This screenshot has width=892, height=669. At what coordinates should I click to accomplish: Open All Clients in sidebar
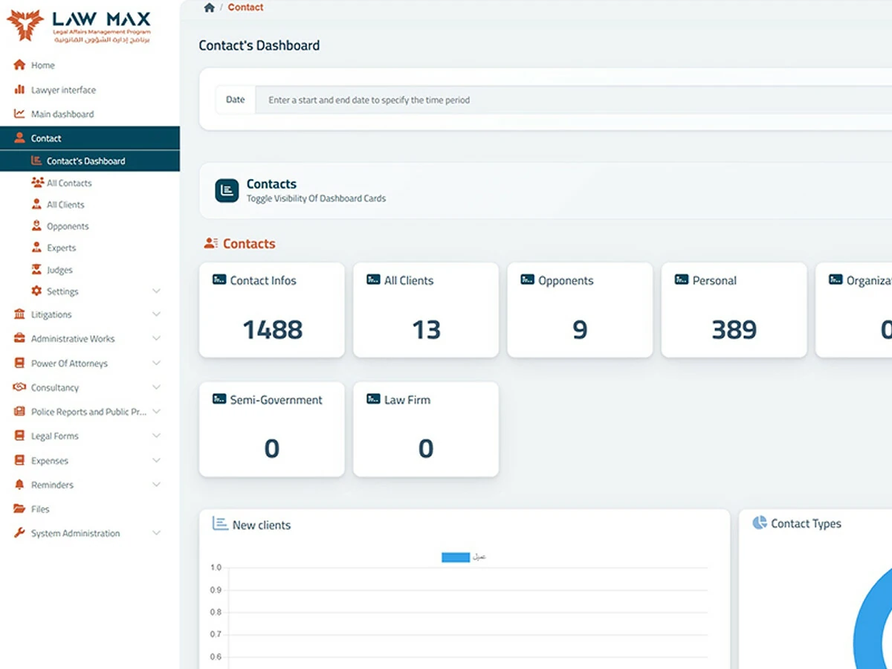[65, 204]
